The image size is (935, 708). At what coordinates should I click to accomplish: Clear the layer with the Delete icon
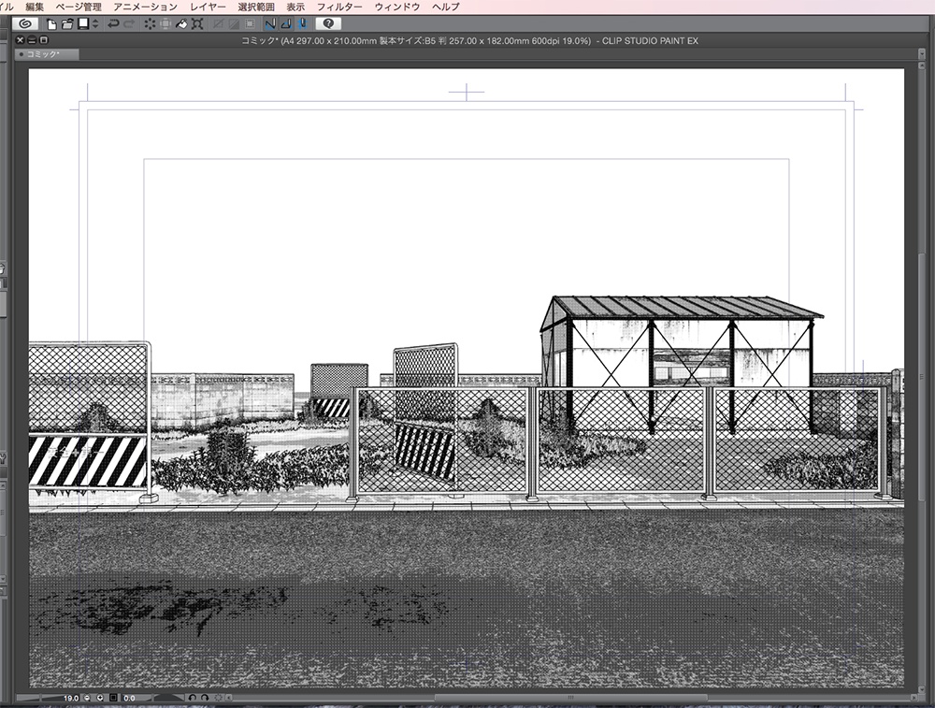click(150, 24)
